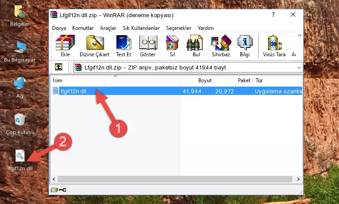Show archive Bilgi info icon

(245, 46)
